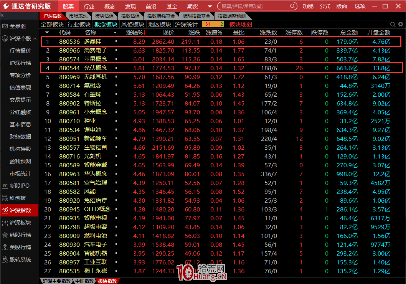Image resolution: width=406 pixels, height=284 pixels.
Task: Switch to the 指数增强基金 tab
Action: (x=161, y=16)
